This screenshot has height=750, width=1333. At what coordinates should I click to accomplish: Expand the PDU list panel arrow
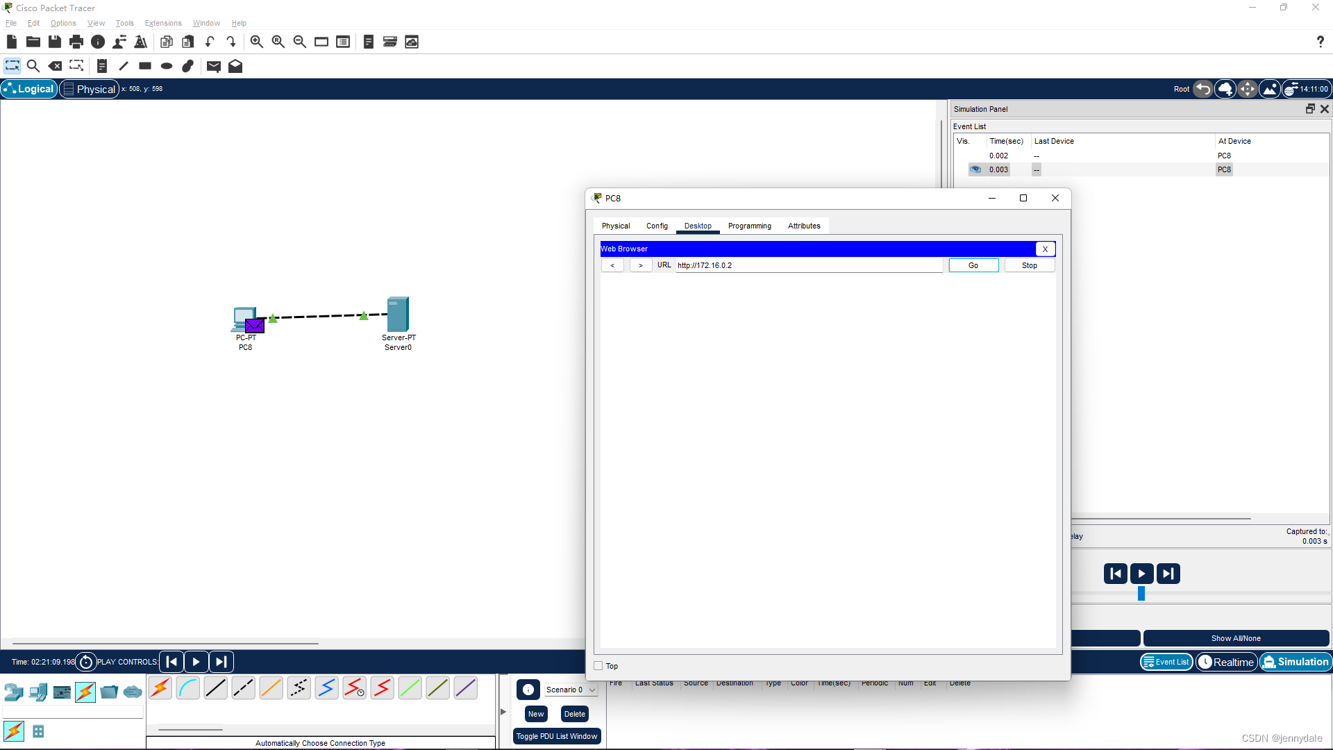click(x=503, y=712)
